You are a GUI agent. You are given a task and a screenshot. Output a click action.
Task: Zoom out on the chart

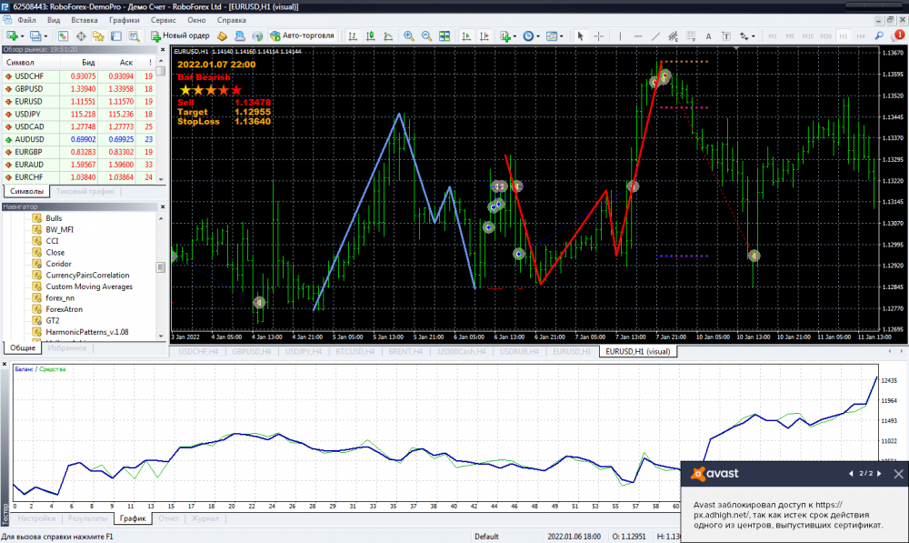tap(426, 36)
